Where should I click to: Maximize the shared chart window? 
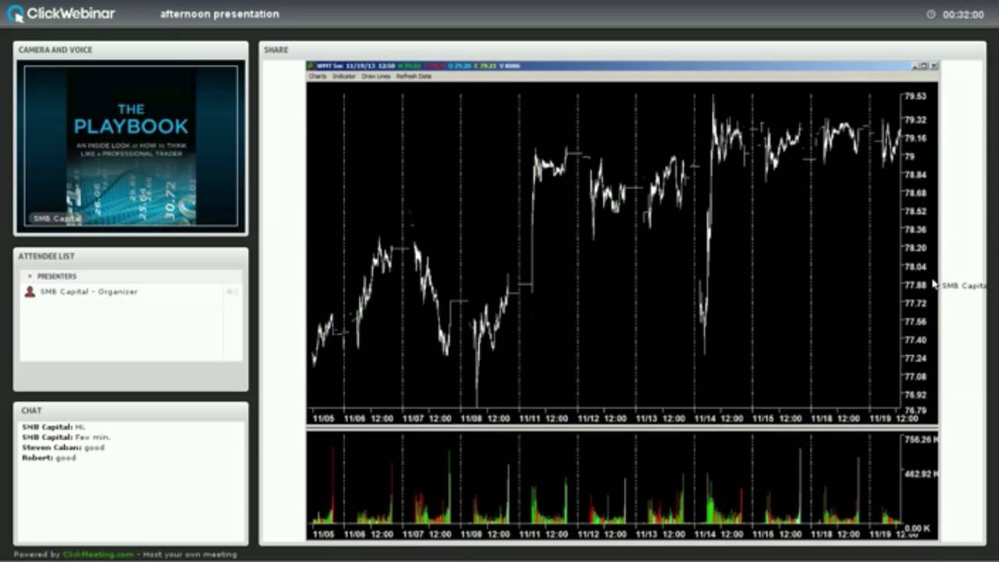(924, 66)
